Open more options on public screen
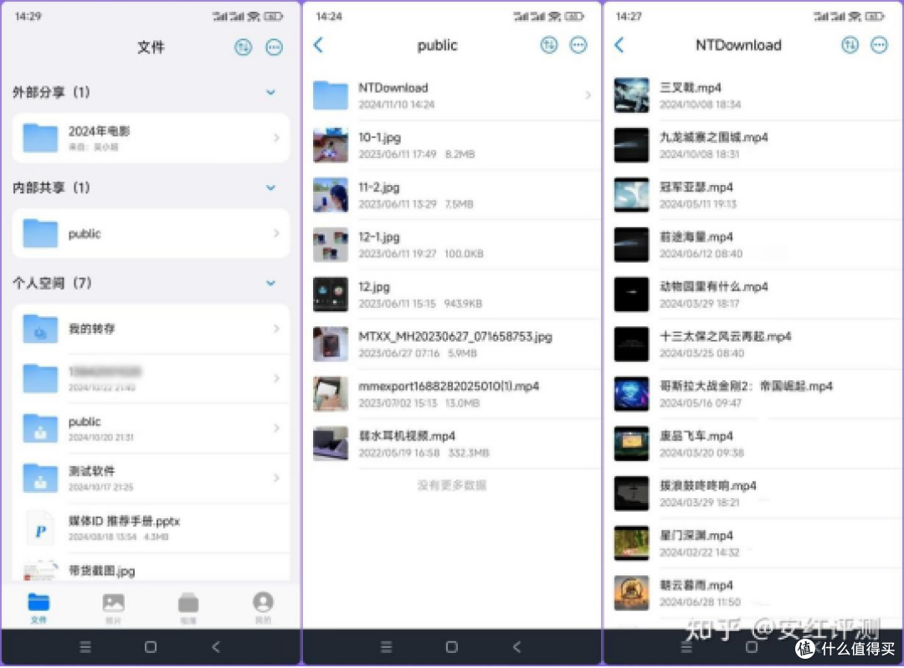The width and height of the screenshot is (904, 668). coord(578,45)
